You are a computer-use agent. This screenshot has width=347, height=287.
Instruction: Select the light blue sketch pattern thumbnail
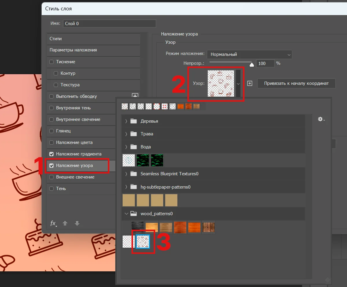pyautogui.click(x=129, y=160)
